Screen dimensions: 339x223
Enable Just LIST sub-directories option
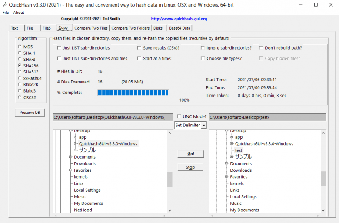pos(59,48)
